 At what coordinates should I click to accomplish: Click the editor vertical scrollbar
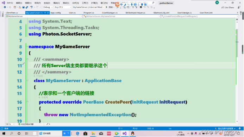[x=237, y=43]
